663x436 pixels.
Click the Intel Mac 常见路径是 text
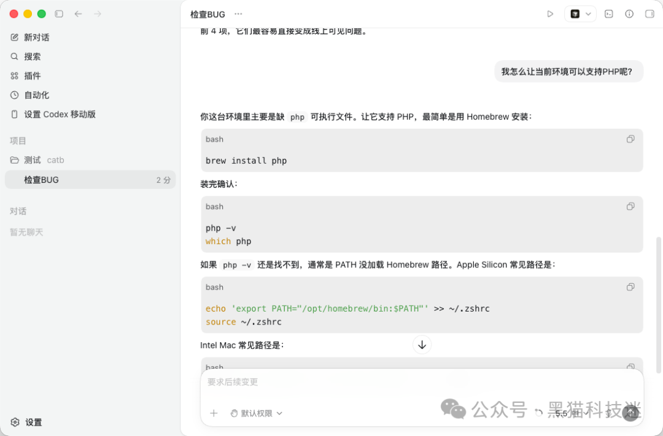pos(242,346)
